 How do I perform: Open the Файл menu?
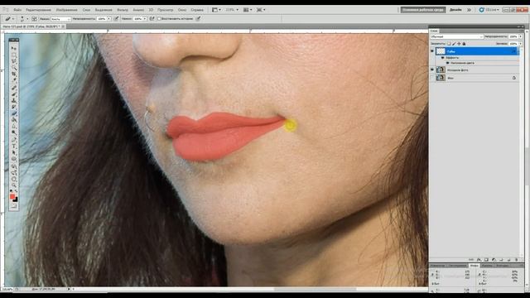[17, 10]
